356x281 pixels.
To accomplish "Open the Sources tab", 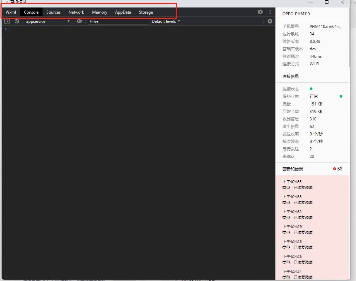I will (53, 12).
